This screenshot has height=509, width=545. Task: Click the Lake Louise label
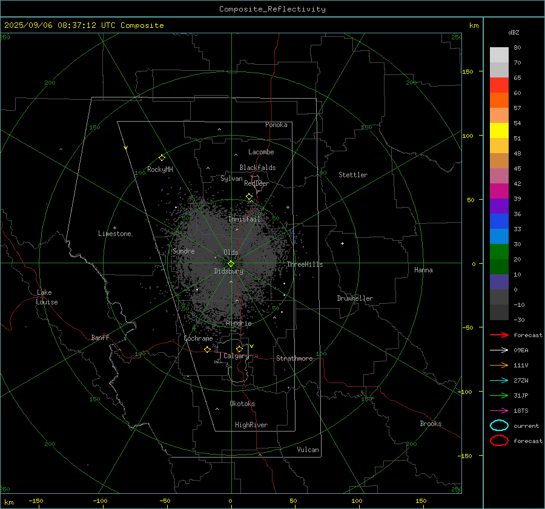pyautogui.click(x=47, y=297)
